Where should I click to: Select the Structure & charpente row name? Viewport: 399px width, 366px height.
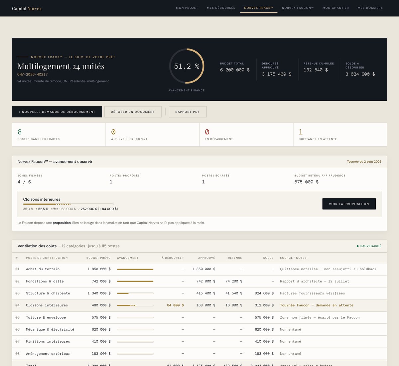pyautogui.click(x=48, y=293)
